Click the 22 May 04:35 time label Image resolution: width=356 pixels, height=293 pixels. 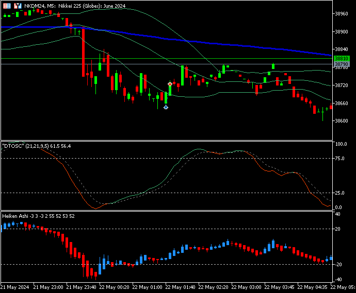point(313,287)
